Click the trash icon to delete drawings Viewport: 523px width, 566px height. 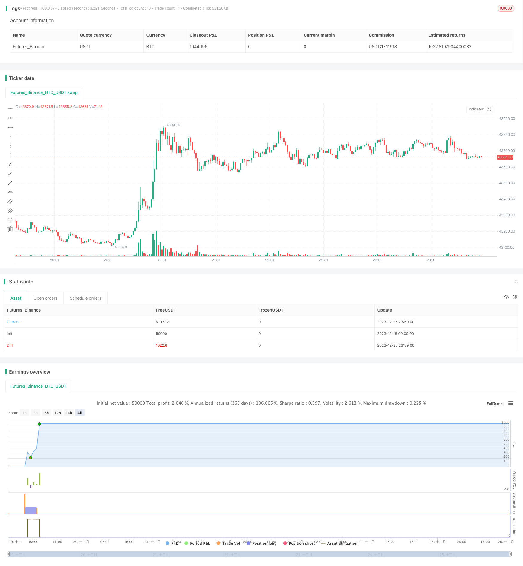10,229
